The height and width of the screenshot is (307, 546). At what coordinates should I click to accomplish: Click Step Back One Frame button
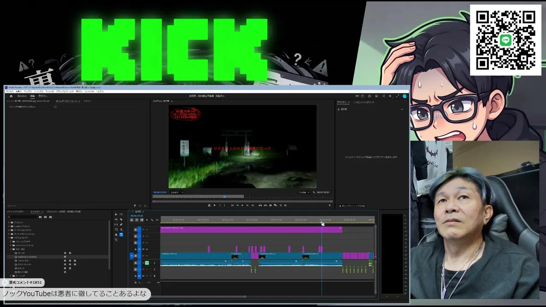tap(237, 206)
